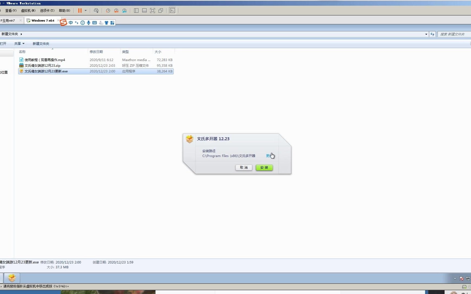Revert the VM to its snapshot
The height and width of the screenshot is (294, 471).
pos(116,11)
